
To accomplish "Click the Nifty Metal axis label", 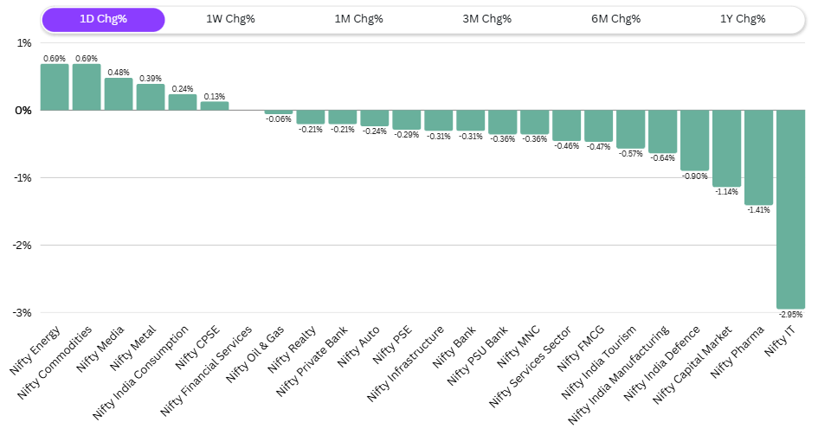I will coord(133,348).
